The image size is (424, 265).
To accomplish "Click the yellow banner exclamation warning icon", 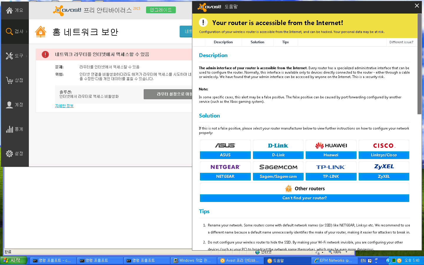I will point(203,22).
